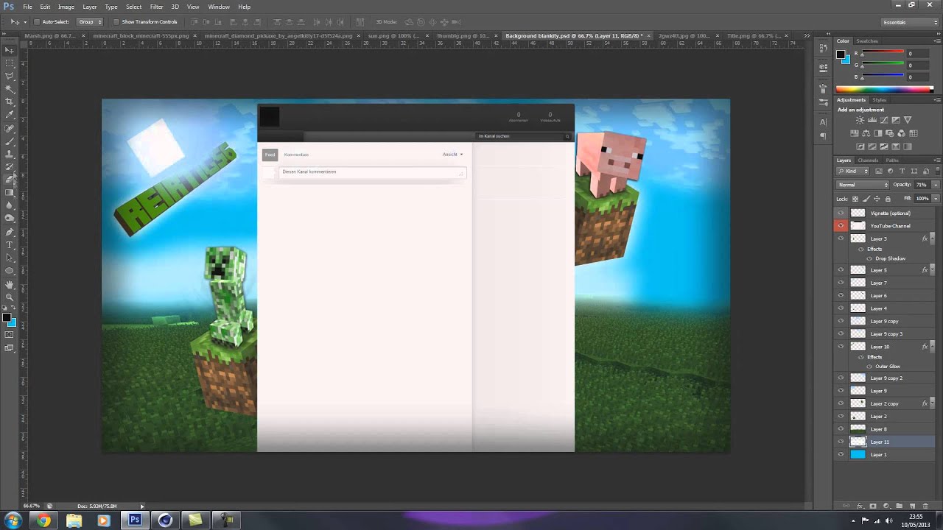Select the Polygonal Lasso tool
The image size is (943, 530).
[x=10, y=76]
